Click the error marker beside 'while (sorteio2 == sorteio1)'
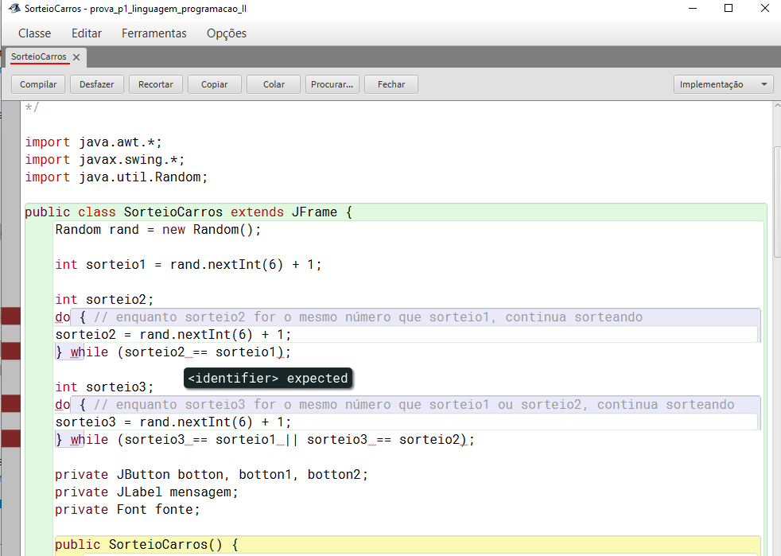 pyautogui.click(x=10, y=352)
